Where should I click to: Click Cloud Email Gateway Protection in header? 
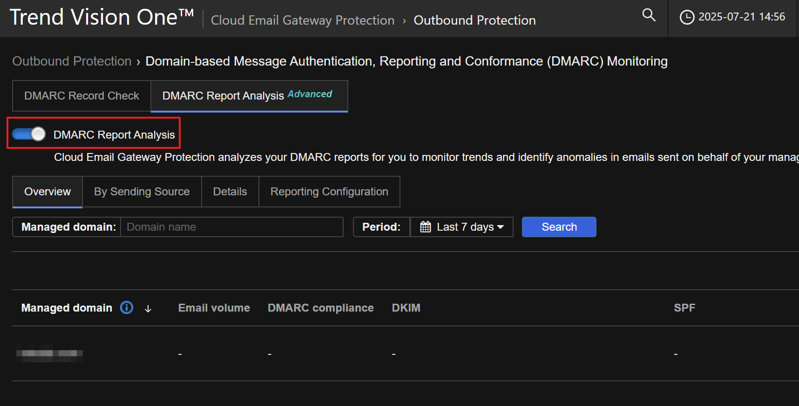[303, 20]
